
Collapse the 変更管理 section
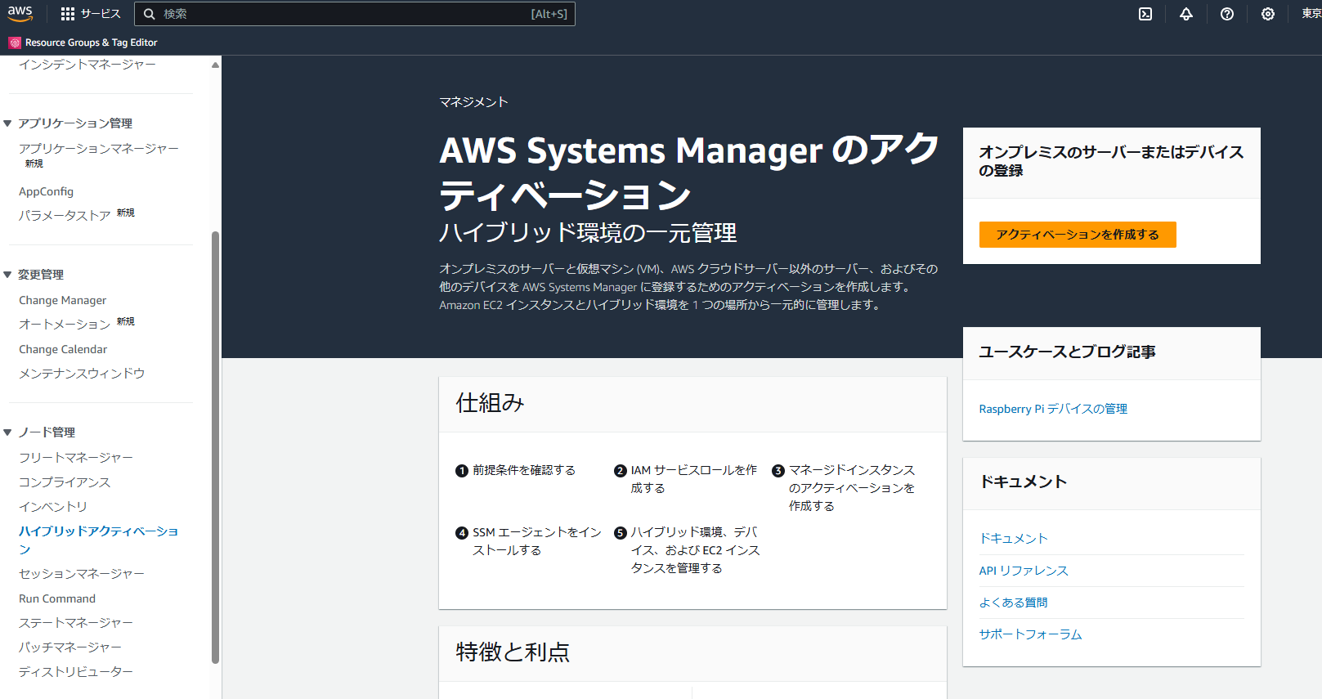(x=7, y=275)
